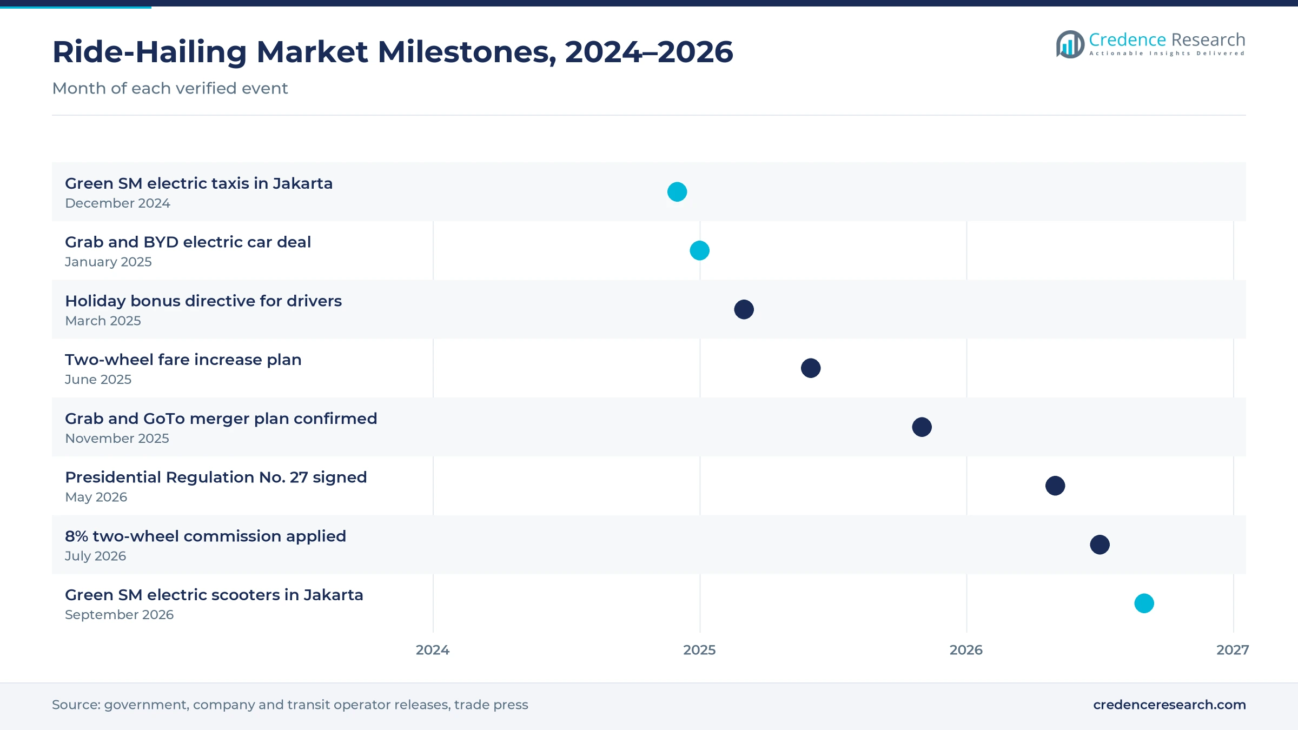Image resolution: width=1298 pixels, height=730 pixels.
Task: Click the chart title 'Ride-Hailing Market Milestones, 2024–2026'
Action: coord(393,52)
